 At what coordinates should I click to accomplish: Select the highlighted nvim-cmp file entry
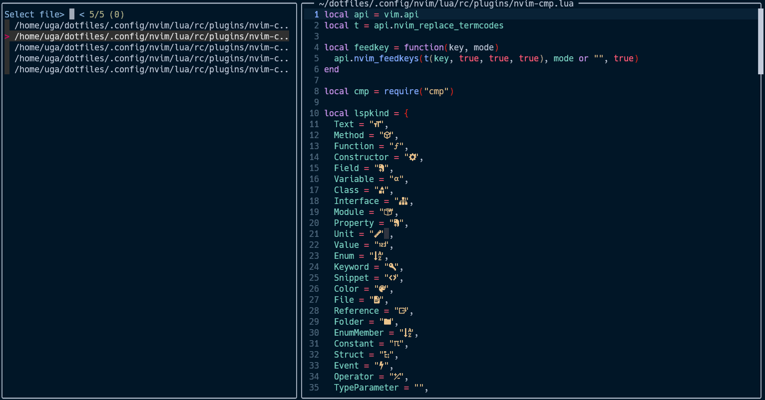(150, 36)
